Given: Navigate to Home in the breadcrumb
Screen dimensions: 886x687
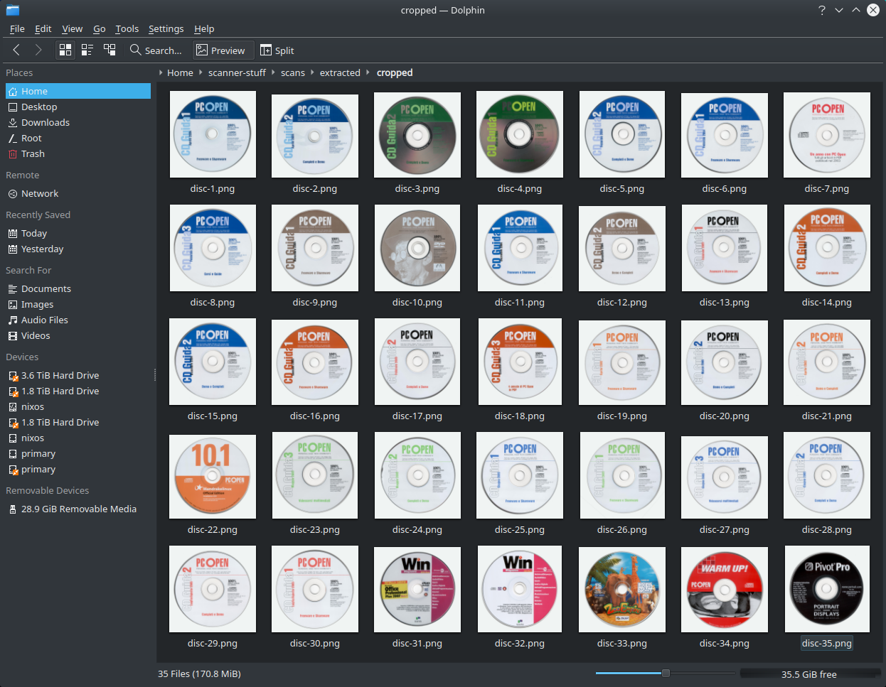Looking at the screenshot, I should pyautogui.click(x=180, y=72).
